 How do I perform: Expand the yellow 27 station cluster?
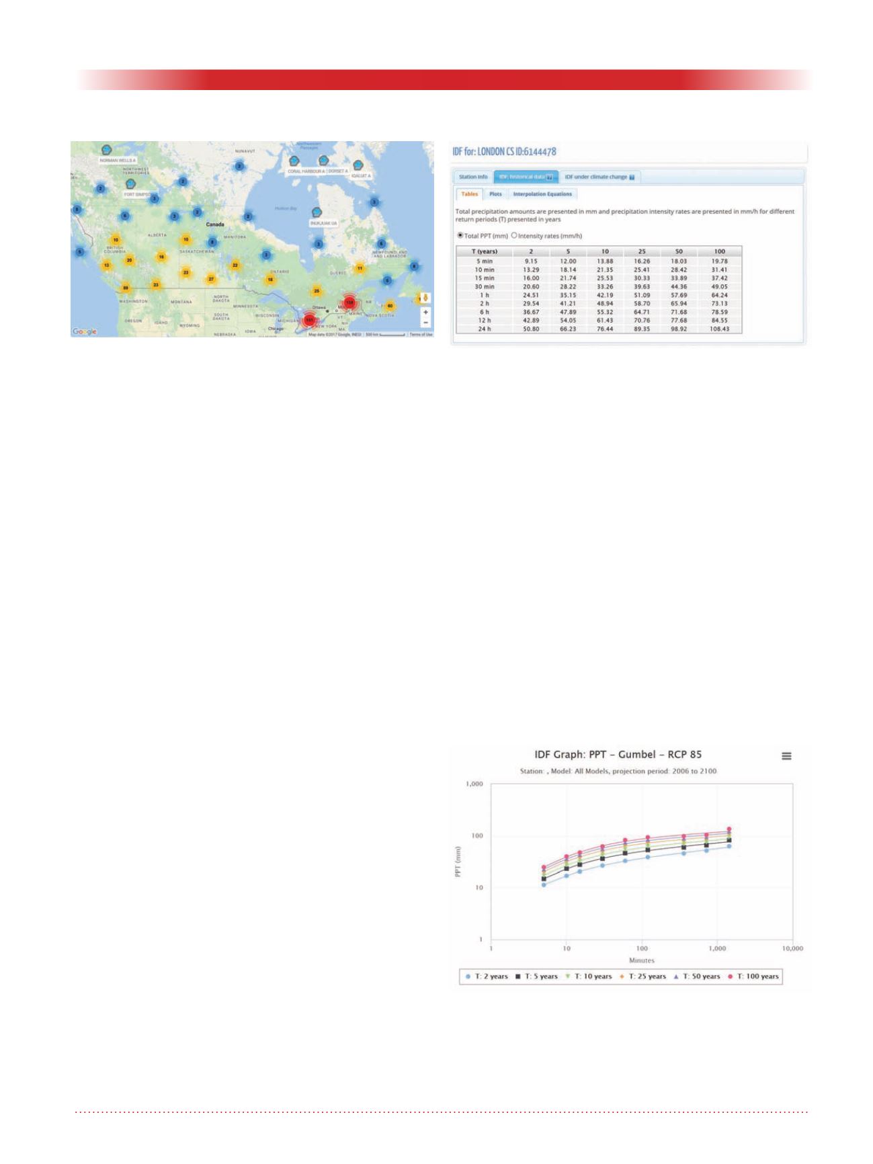pyautogui.click(x=211, y=279)
